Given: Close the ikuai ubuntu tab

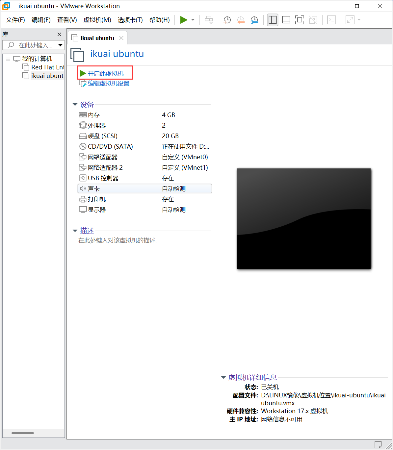Looking at the screenshot, I should [x=121, y=38].
